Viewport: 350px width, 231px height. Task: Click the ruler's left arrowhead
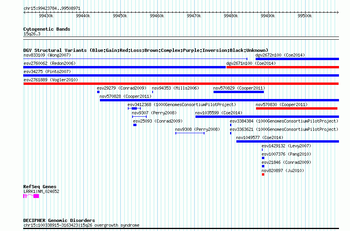point(24,12)
